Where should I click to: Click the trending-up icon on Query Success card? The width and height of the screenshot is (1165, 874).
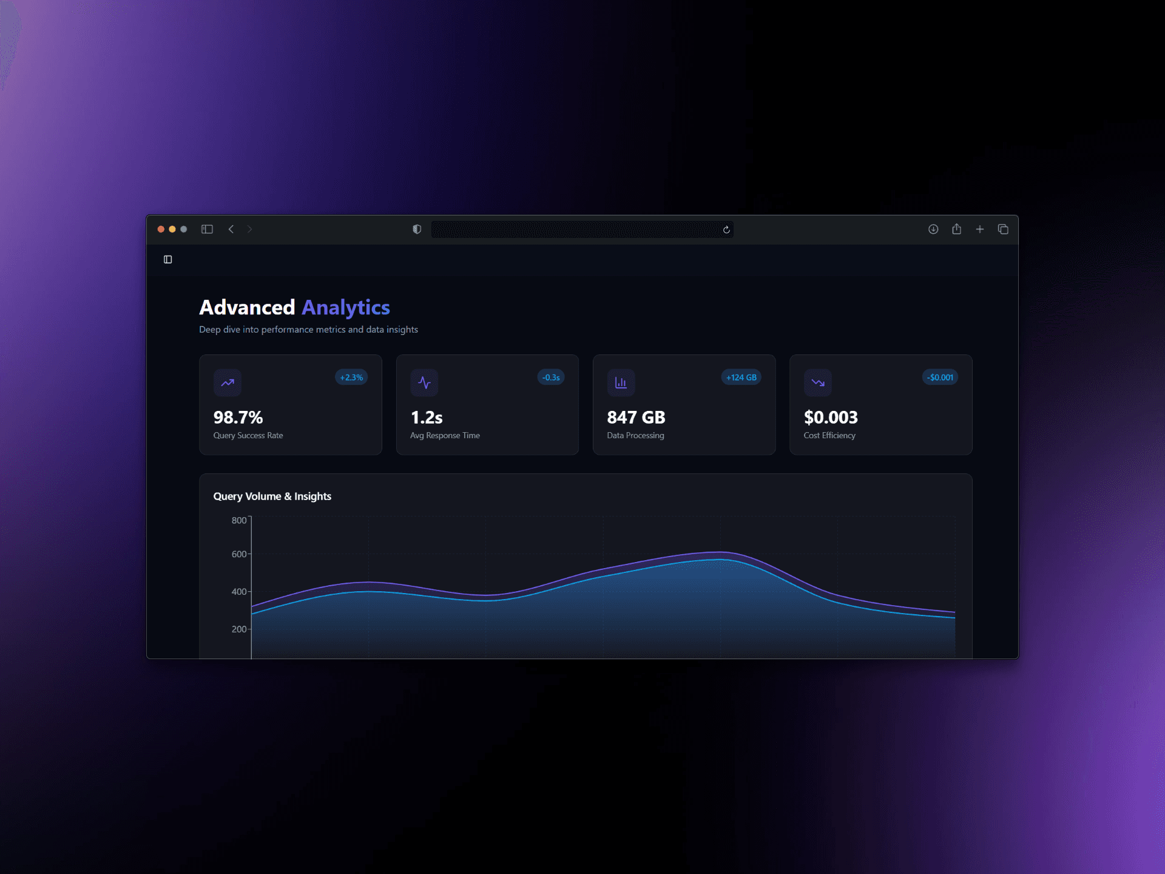228,382
